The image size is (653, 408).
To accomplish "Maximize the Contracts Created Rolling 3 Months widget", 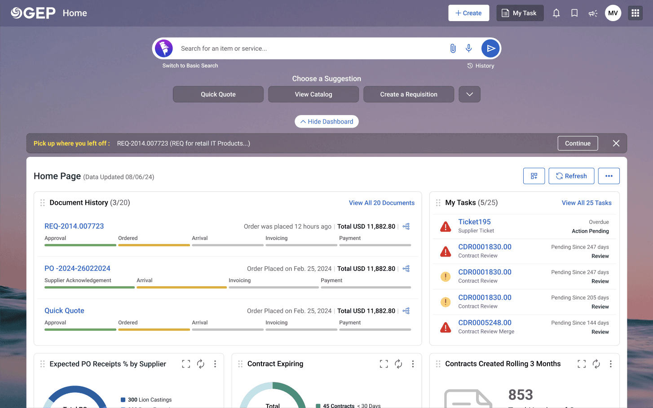I will click(x=582, y=364).
